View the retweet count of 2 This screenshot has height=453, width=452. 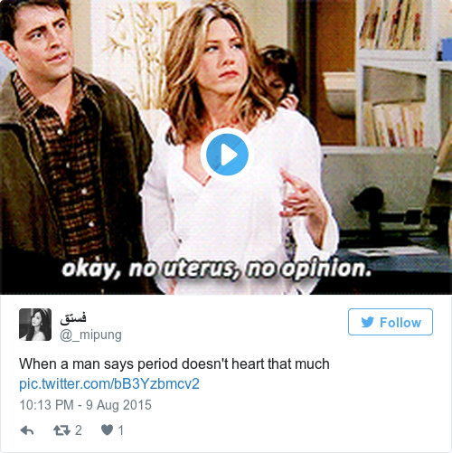[x=79, y=430]
